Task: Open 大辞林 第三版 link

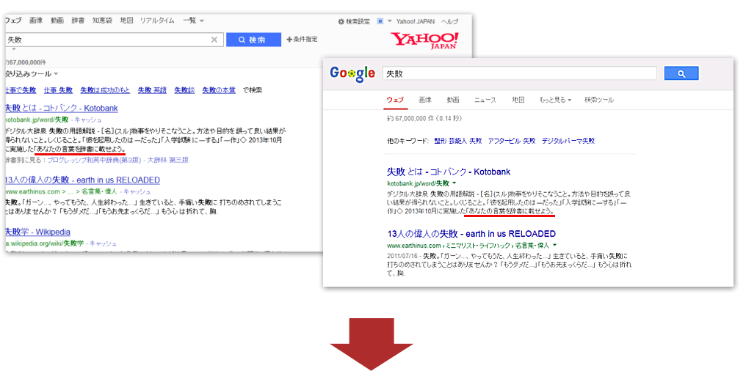Action: point(168,160)
